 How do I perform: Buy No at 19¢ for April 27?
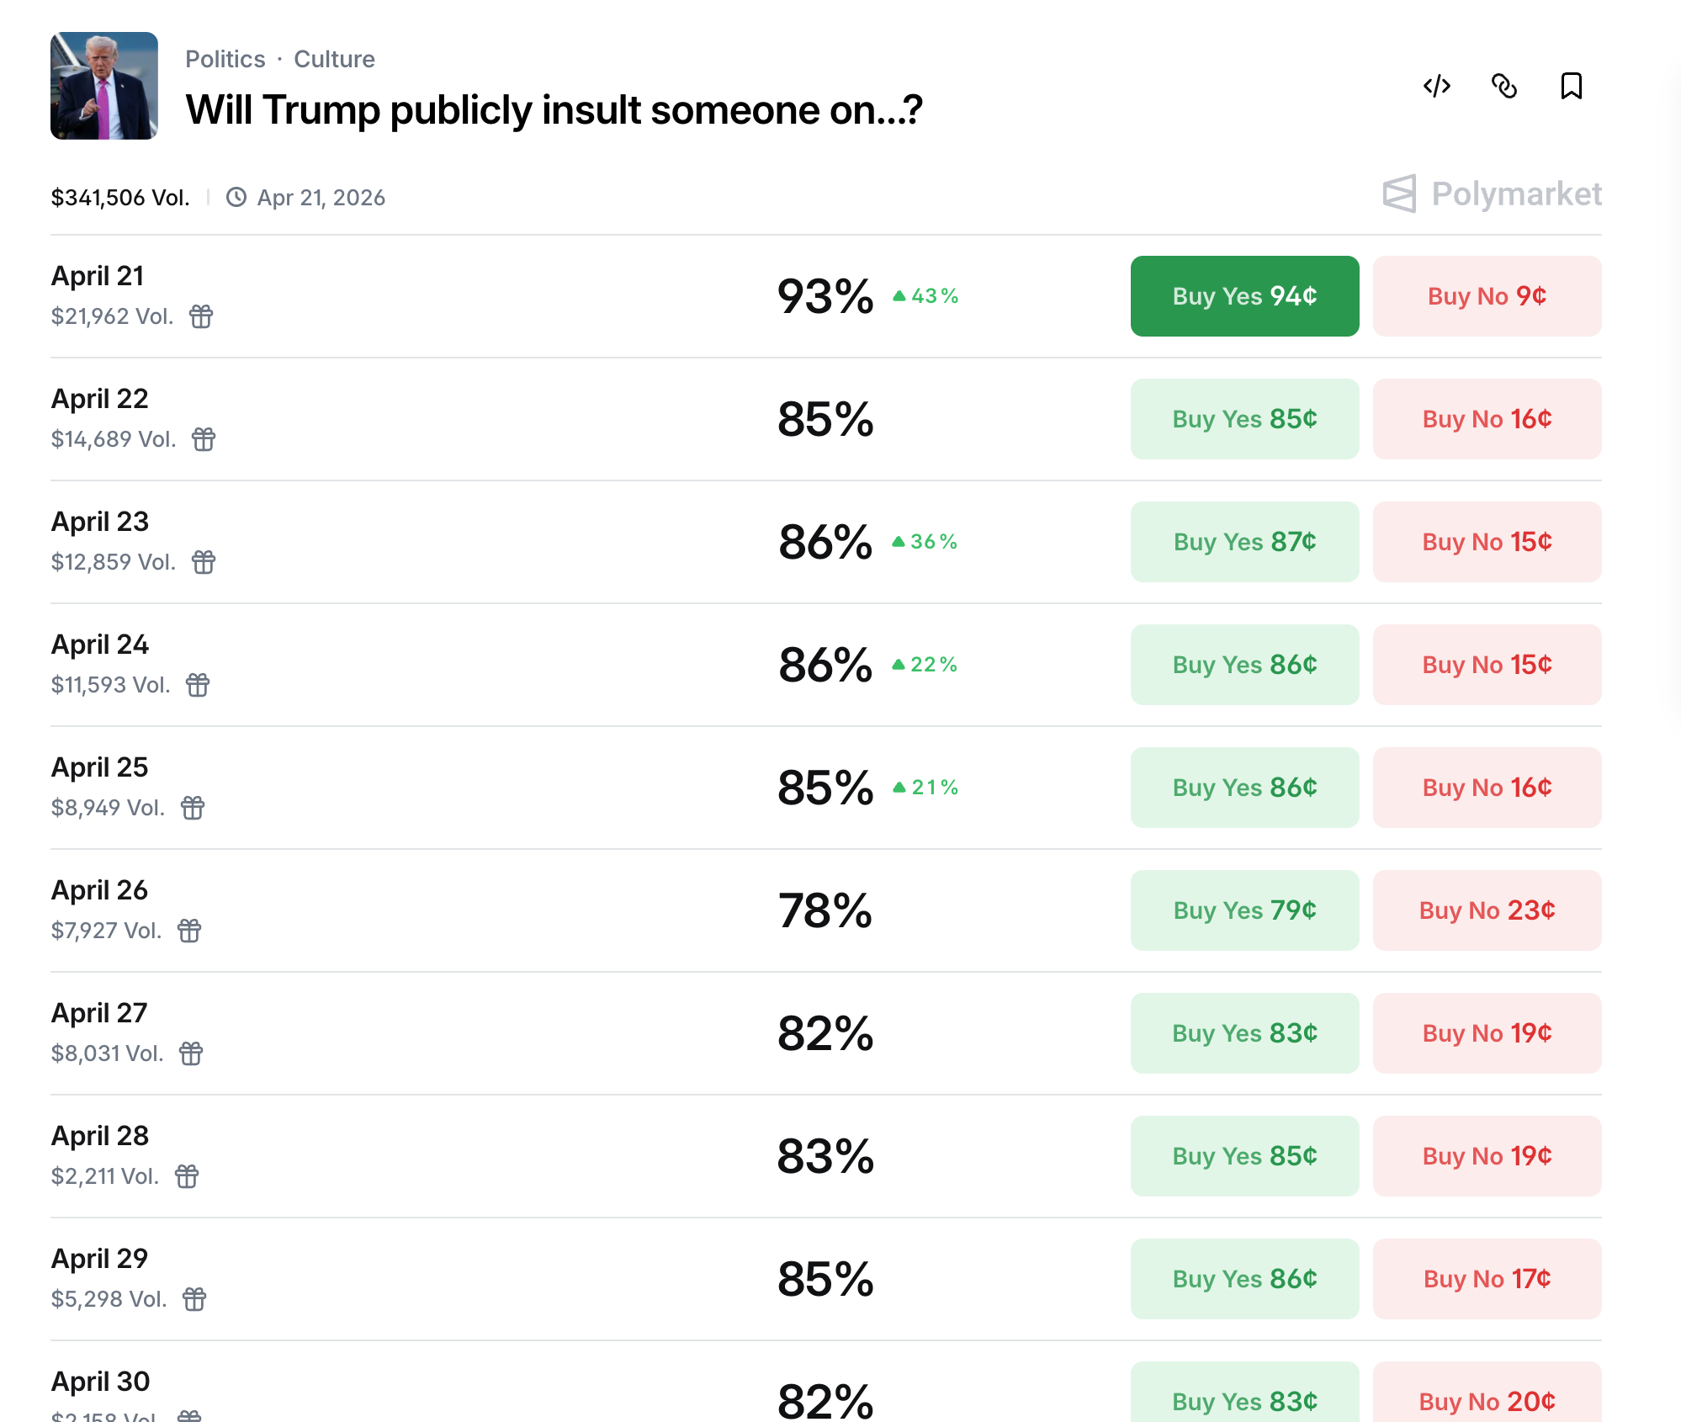point(1487,1033)
